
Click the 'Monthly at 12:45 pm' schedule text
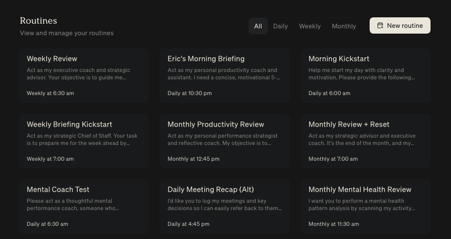193,159
